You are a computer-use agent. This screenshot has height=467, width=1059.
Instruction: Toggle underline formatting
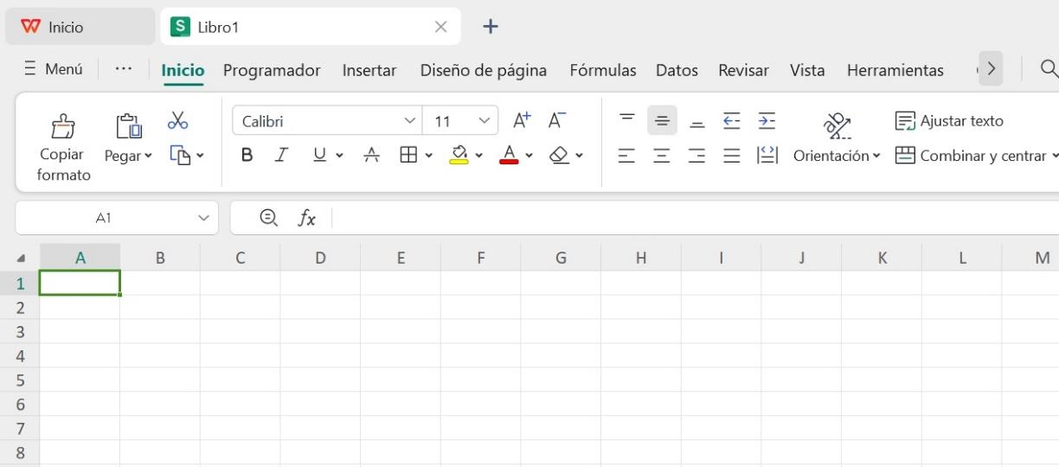click(x=319, y=156)
